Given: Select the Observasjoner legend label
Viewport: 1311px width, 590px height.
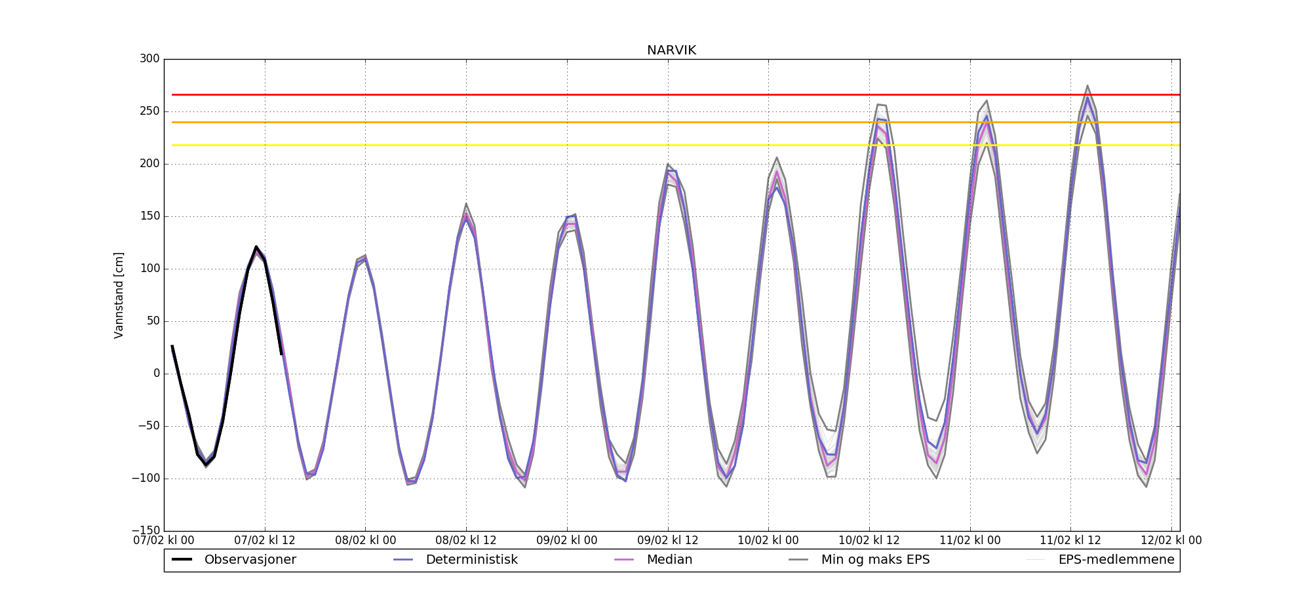Looking at the screenshot, I should 250,560.
